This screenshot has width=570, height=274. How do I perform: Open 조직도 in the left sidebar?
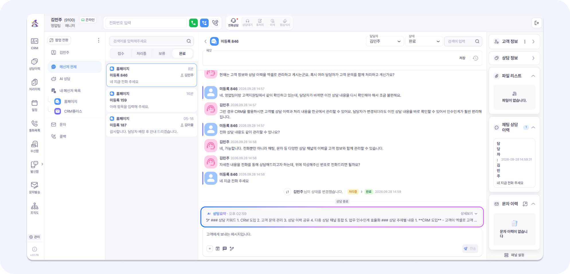point(35,209)
